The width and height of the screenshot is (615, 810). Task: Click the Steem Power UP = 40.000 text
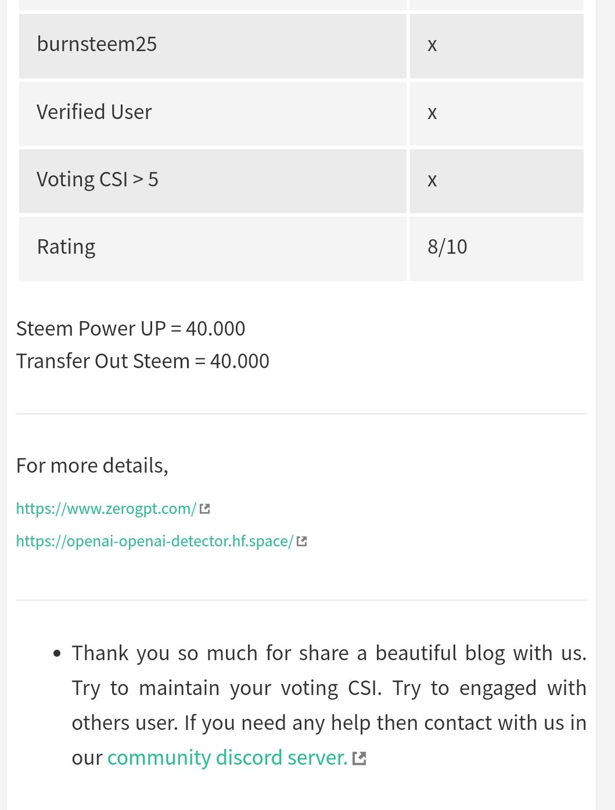coord(131,329)
